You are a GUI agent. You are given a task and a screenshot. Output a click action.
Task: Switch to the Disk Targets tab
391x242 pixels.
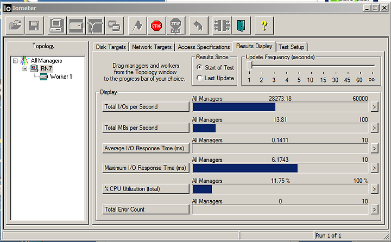(111, 47)
